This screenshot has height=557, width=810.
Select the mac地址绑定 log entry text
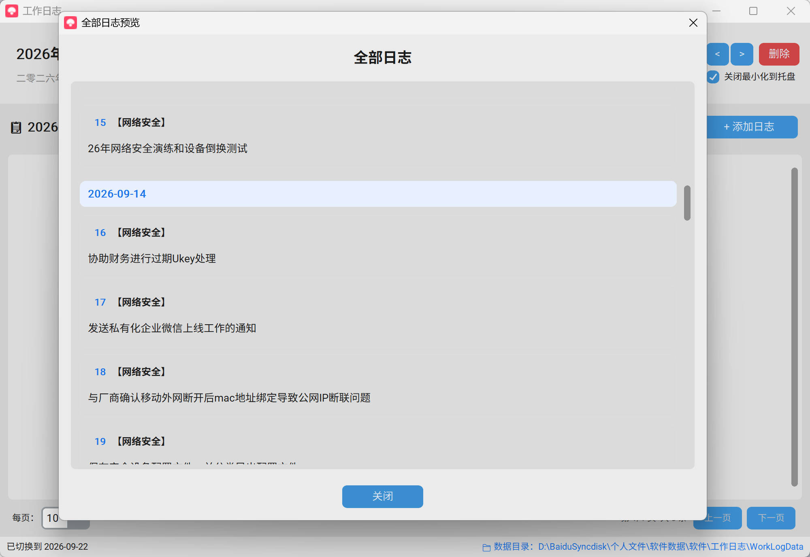(229, 398)
